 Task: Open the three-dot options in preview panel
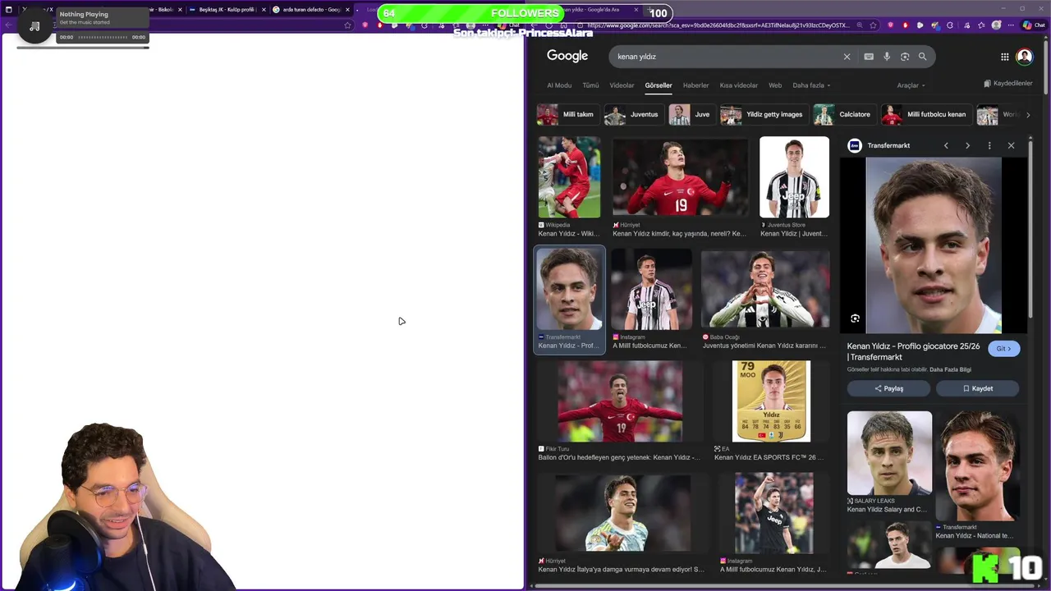[x=989, y=145]
